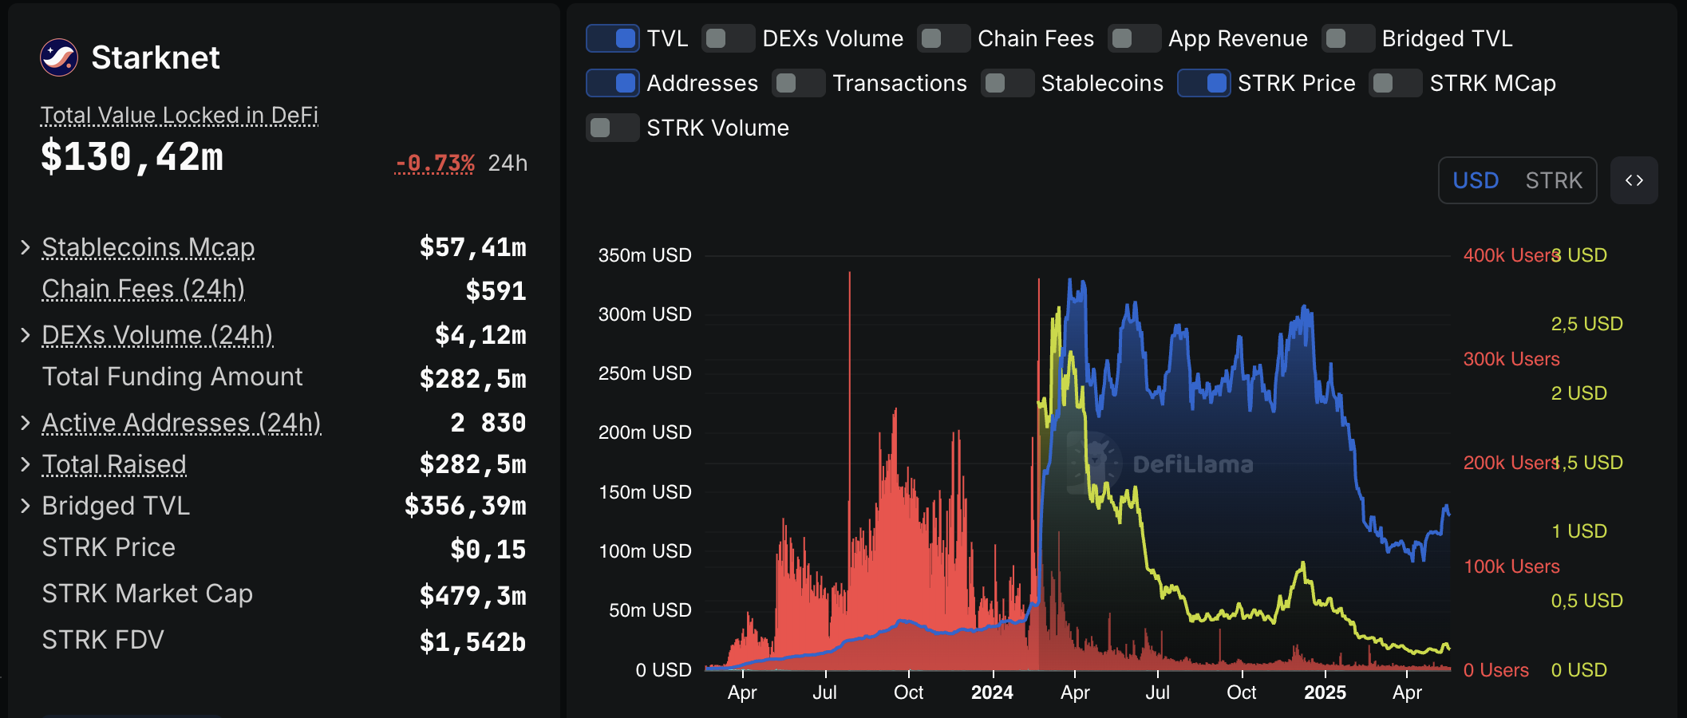Click the 2025 marker on chart x-axis
Viewport: 1687px width, 718px height.
[1325, 692]
